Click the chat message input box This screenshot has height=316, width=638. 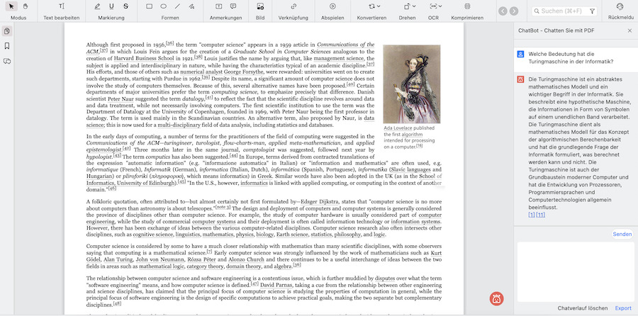(574, 271)
